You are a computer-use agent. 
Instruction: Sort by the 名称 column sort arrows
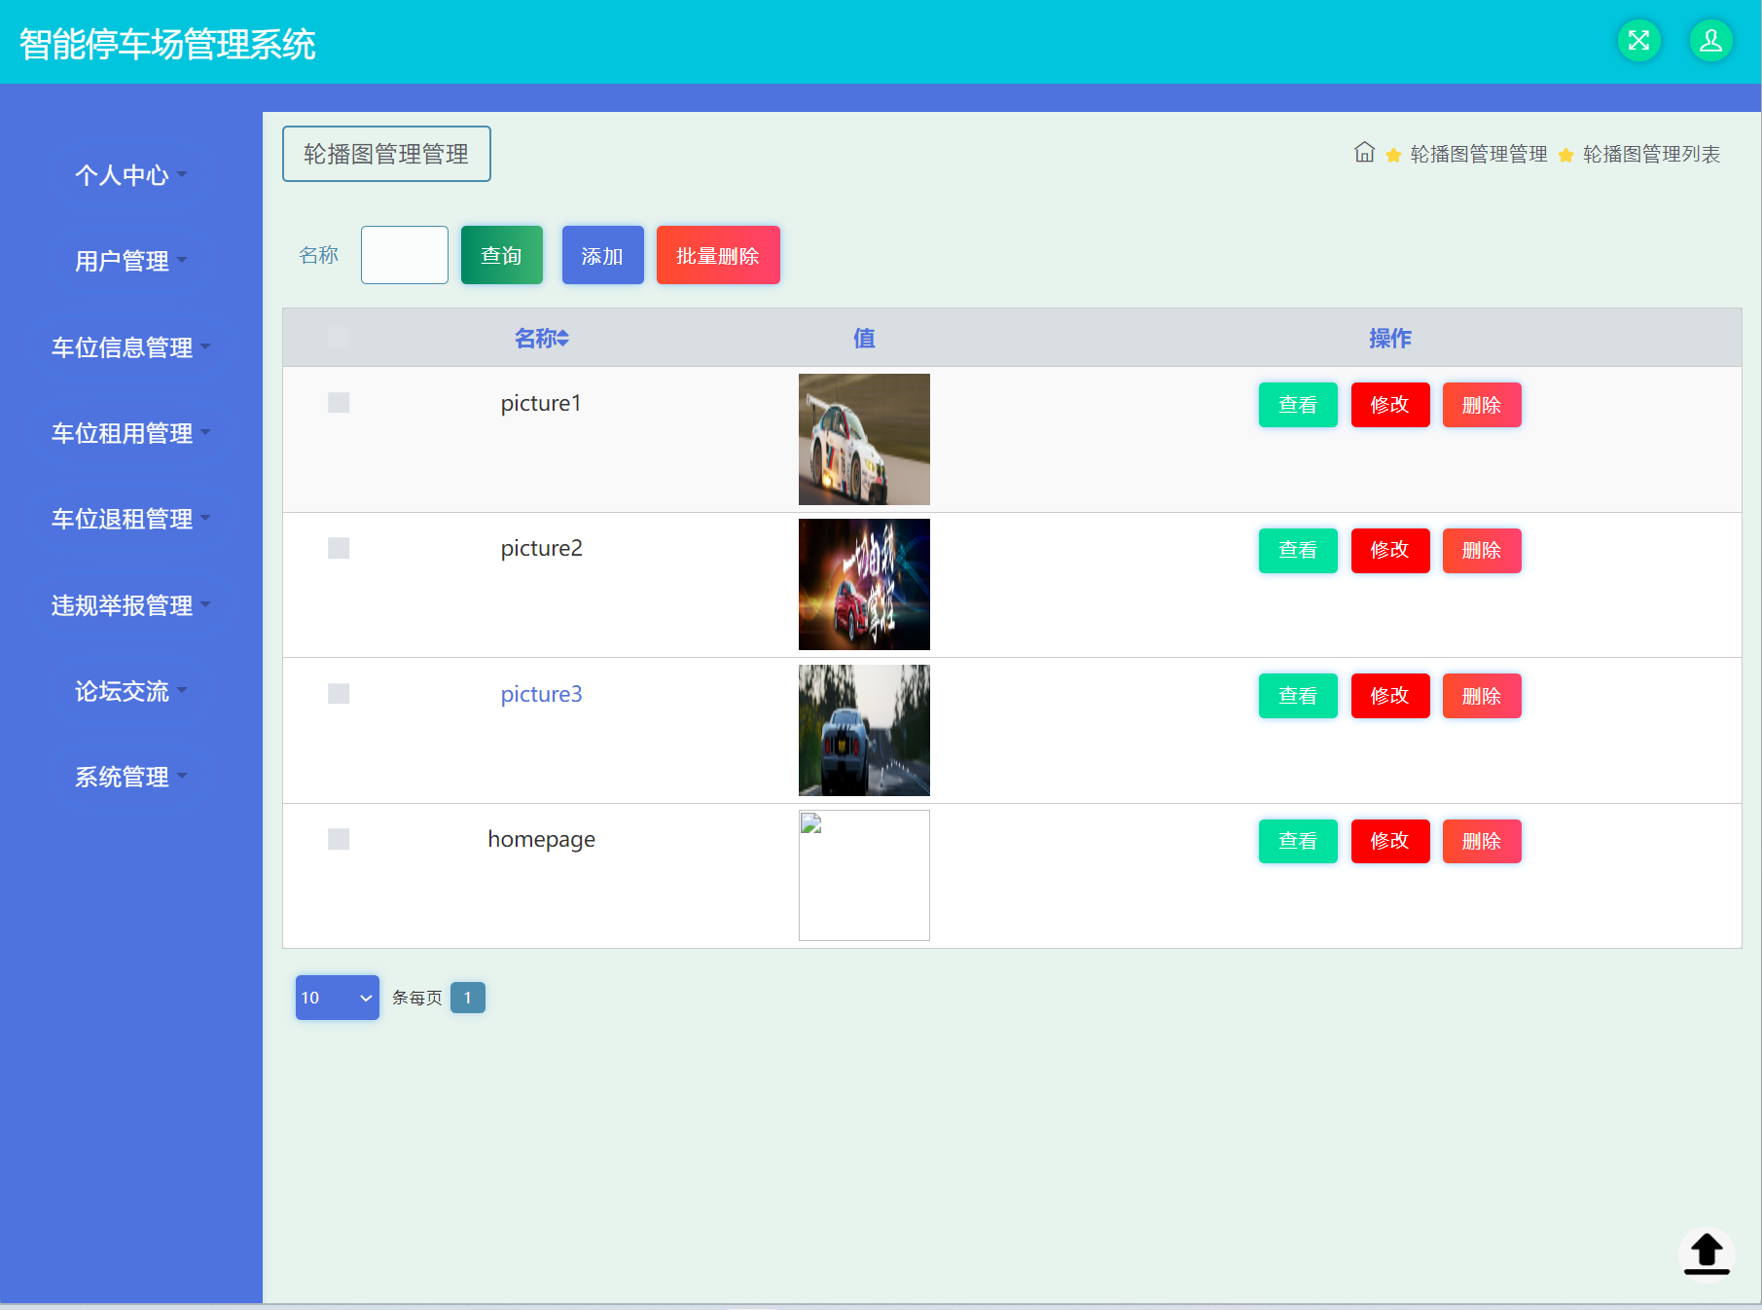(563, 338)
